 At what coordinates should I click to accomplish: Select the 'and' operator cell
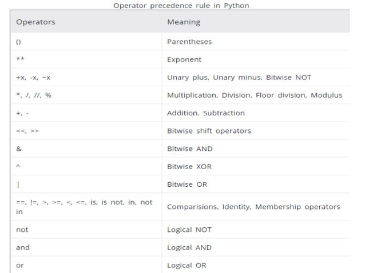point(23,247)
